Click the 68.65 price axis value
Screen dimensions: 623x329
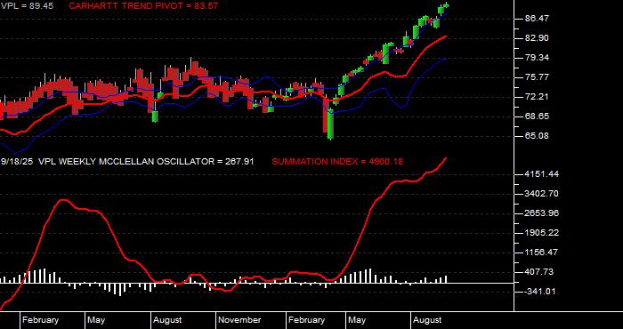pos(538,116)
